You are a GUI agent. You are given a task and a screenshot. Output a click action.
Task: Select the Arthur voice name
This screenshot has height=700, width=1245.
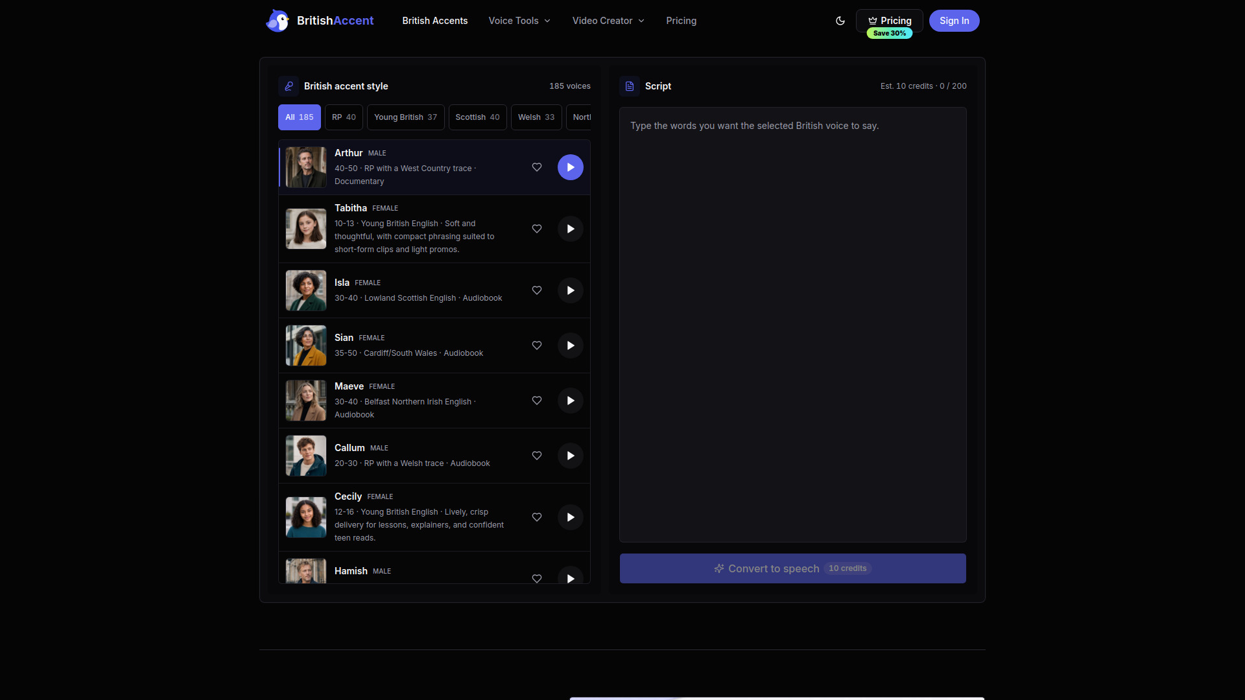tap(348, 153)
